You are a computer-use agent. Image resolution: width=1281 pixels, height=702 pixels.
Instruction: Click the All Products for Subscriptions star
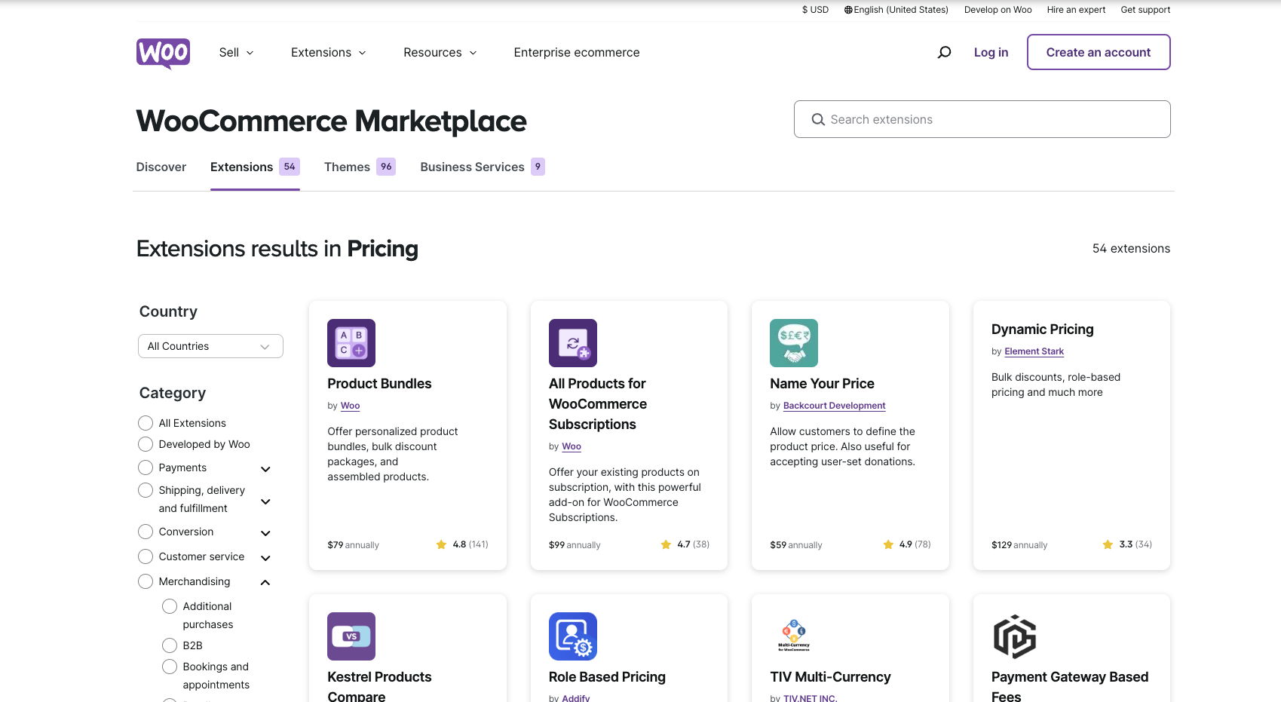pos(666,544)
